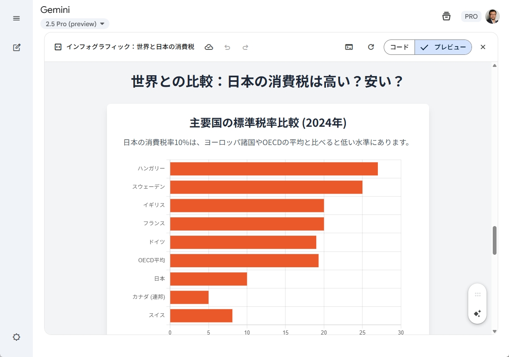Close the canvas panel
Screen dimensions: 509x357
[483, 47]
